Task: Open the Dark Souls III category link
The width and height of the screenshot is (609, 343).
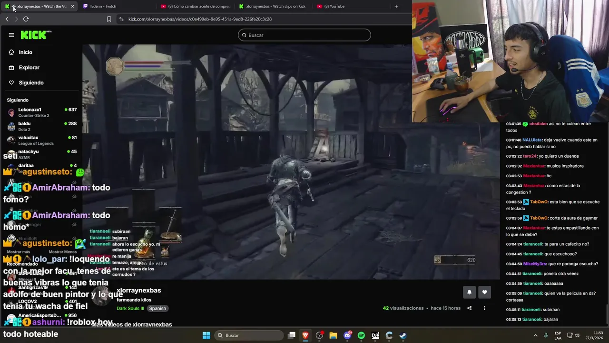Action: [x=130, y=308]
